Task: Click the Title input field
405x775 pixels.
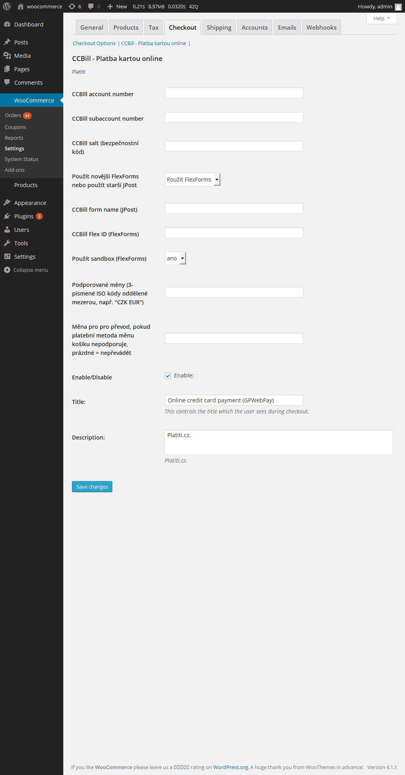Action: (x=234, y=400)
